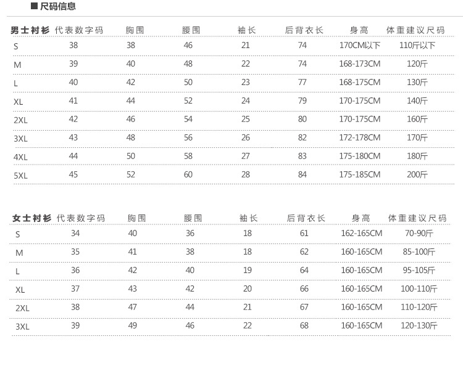The width and height of the screenshot is (463, 376).
Task: Click the '4XL' size row label
Action: (x=20, y=157)
